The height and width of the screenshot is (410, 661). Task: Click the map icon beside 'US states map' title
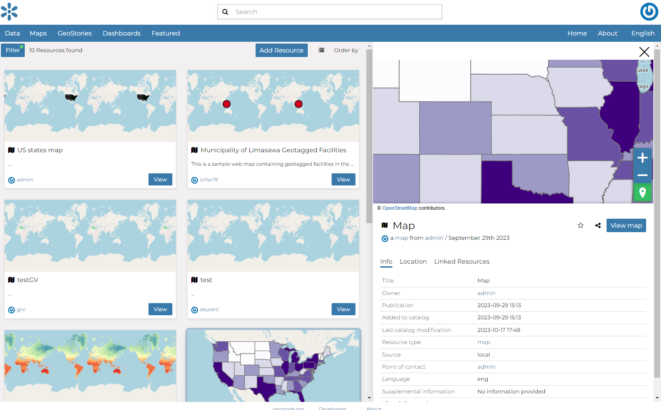point(11,150)
